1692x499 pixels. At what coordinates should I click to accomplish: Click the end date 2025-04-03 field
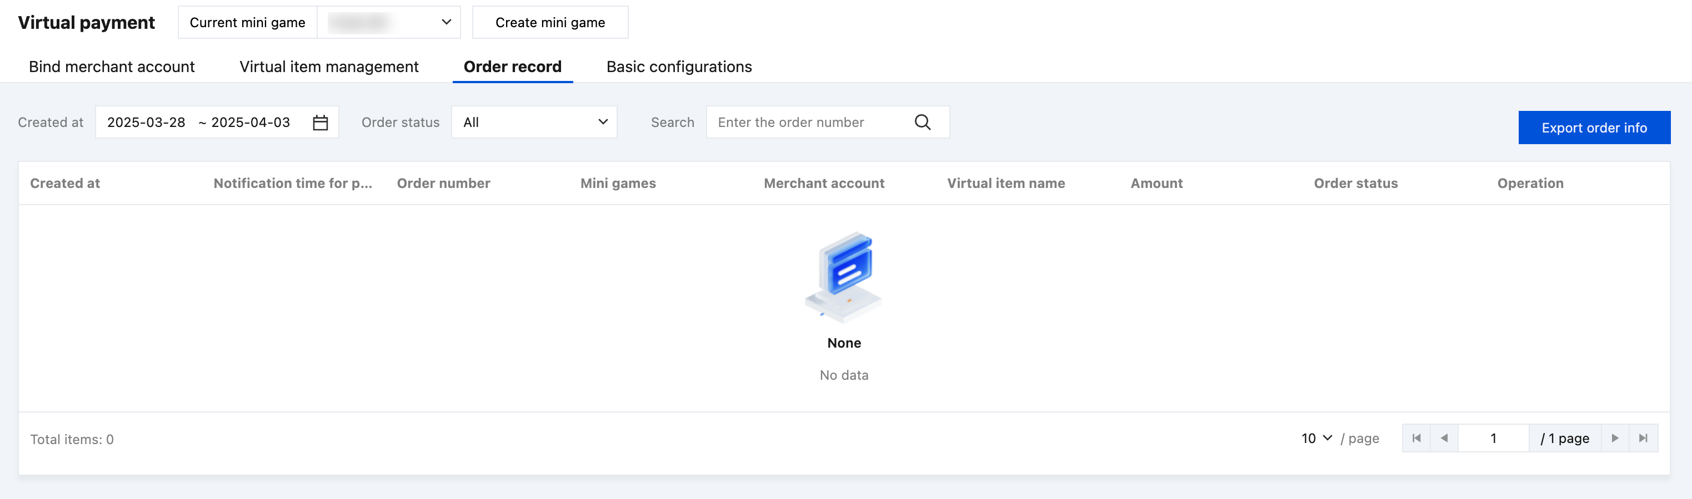251,123
